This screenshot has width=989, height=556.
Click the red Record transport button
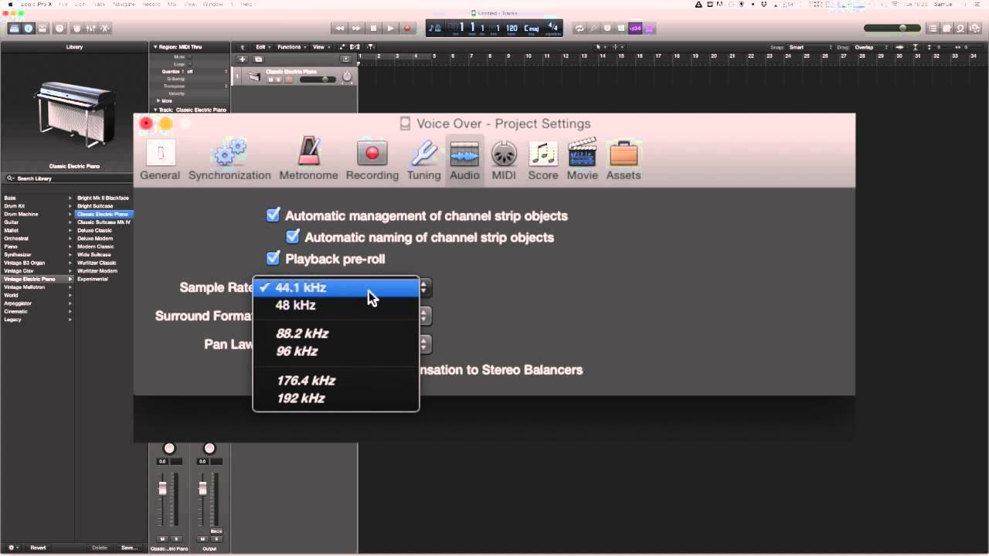(408, 29)
